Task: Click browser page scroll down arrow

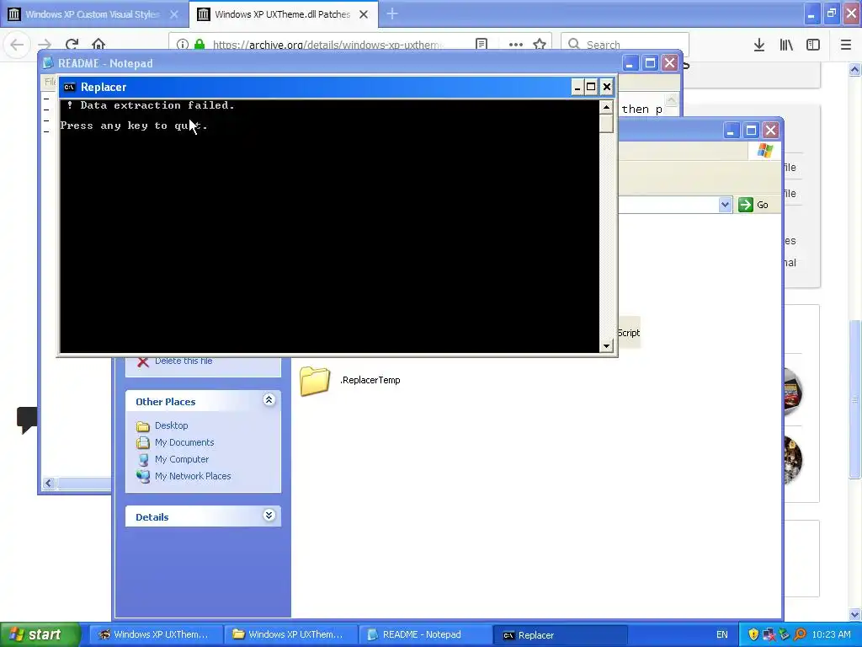Action: click(855, 615)
